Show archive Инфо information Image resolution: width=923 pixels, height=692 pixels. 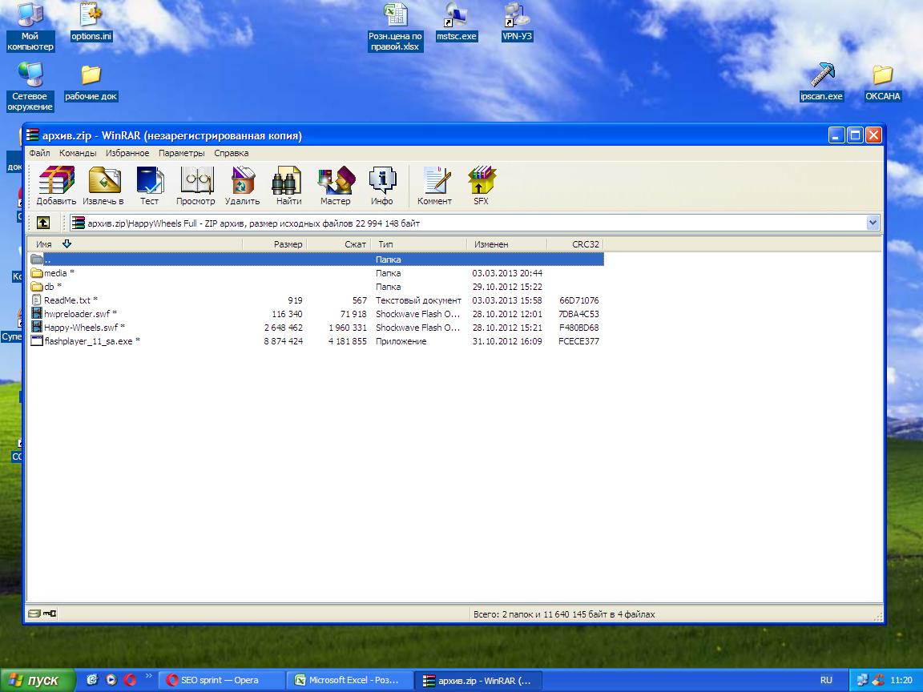(x=382, y=185)
